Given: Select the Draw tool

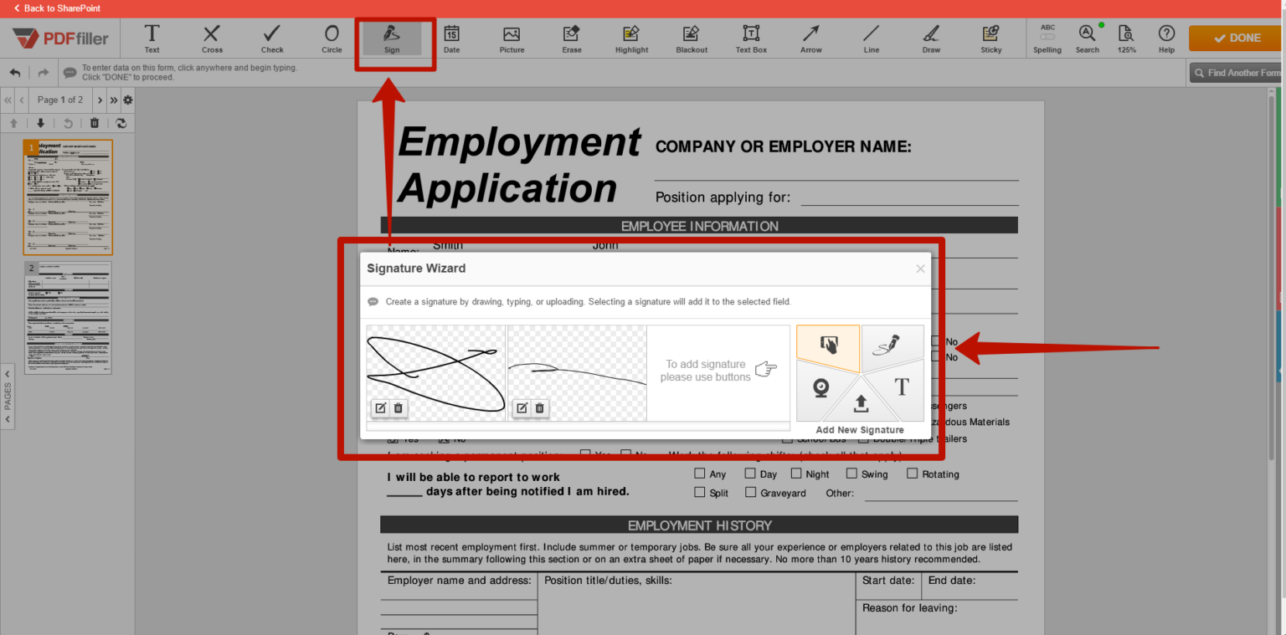Looking at the screenshot, I should point(930,38).
